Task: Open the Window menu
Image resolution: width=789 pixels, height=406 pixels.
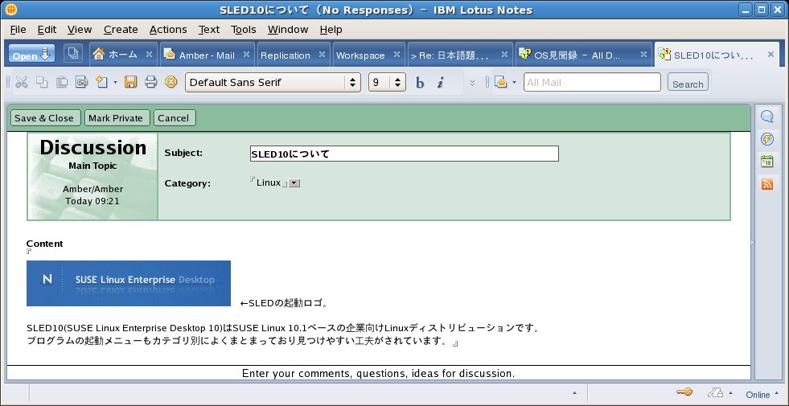Action: 288,30
